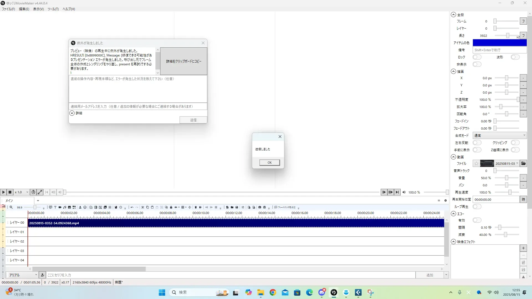Open the video file browse folder icon
532x299 pixels.
coord(523,164)
